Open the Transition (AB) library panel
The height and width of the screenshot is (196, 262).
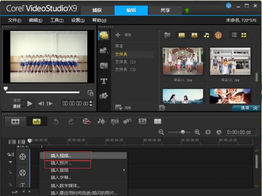pos(104,66)
